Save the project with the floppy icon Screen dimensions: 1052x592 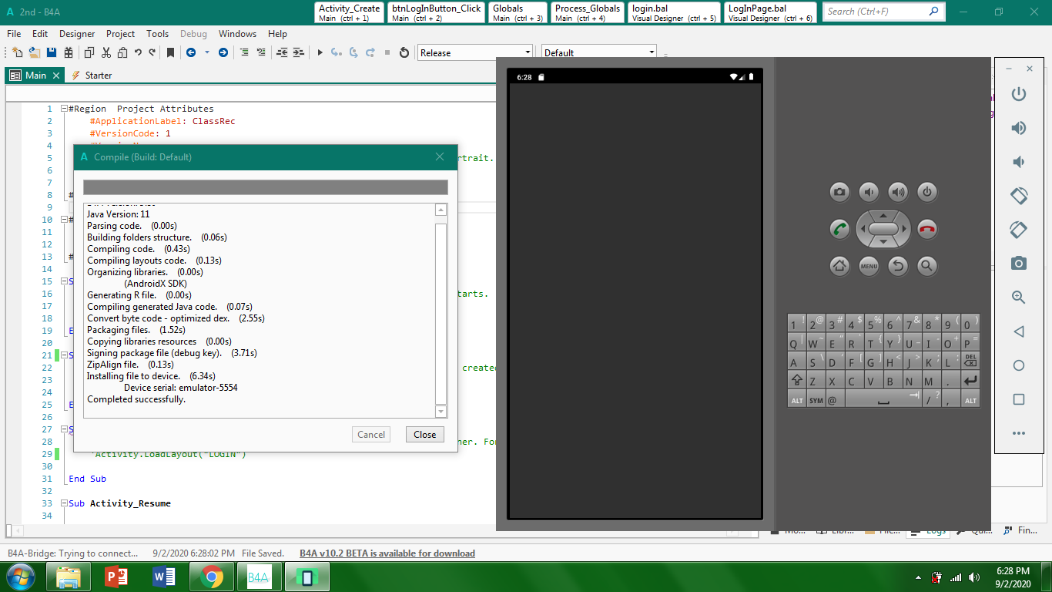coord(52,52)
